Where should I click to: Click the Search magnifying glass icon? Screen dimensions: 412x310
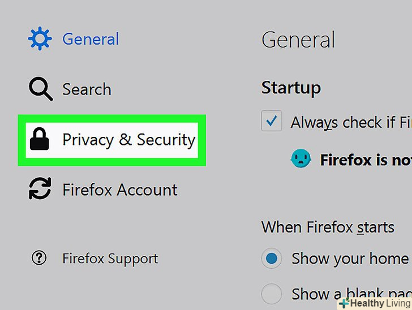tap(40, 89)
